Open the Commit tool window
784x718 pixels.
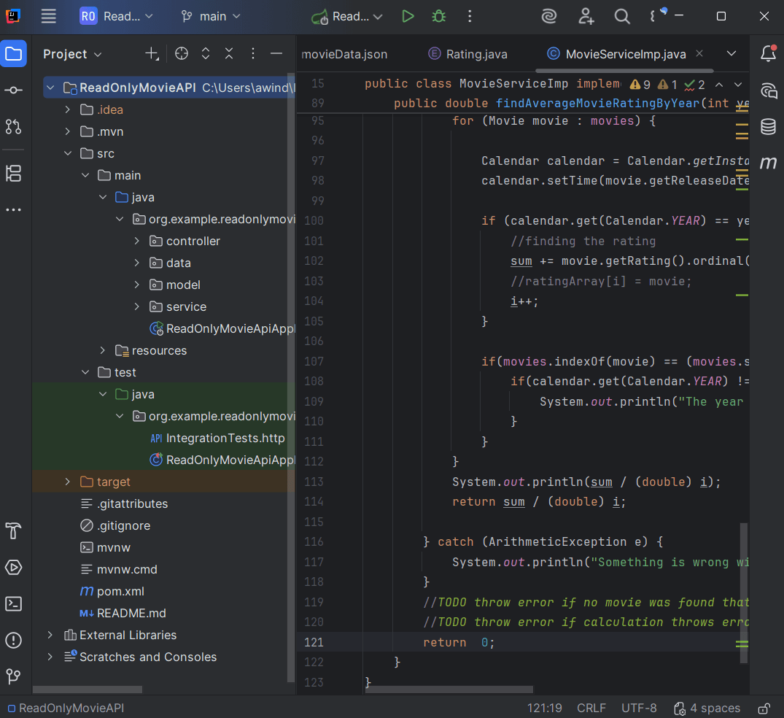(x=14, y=90)
